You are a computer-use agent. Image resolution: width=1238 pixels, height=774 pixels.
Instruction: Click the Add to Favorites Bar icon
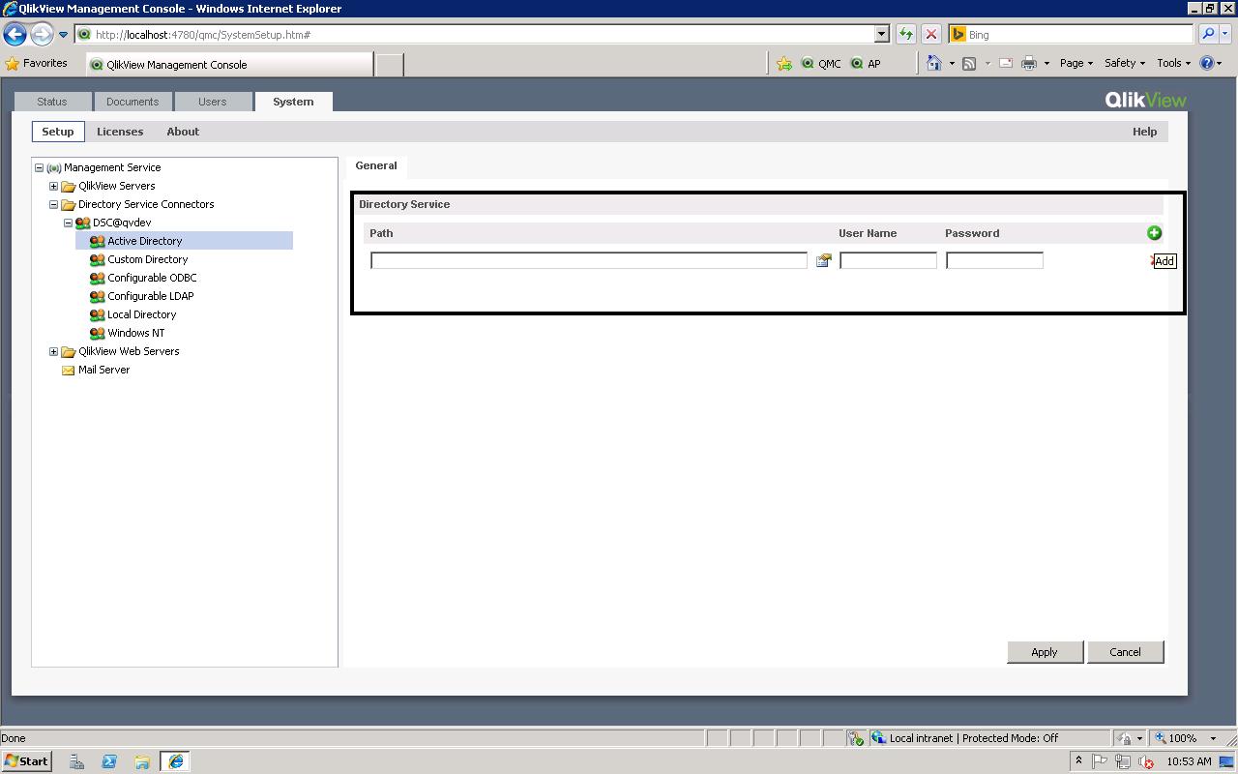783,64
